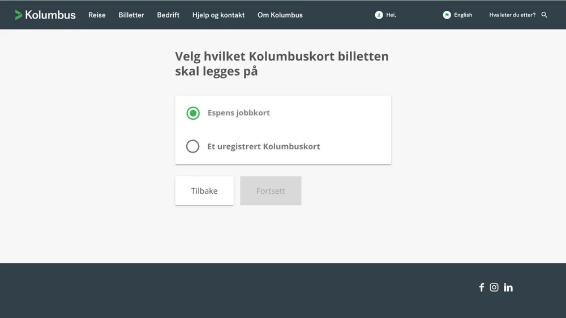This screenshot has height=318, width=566.
Task: Click the magnifying glass search icon
Action: [x=544, y=15]
